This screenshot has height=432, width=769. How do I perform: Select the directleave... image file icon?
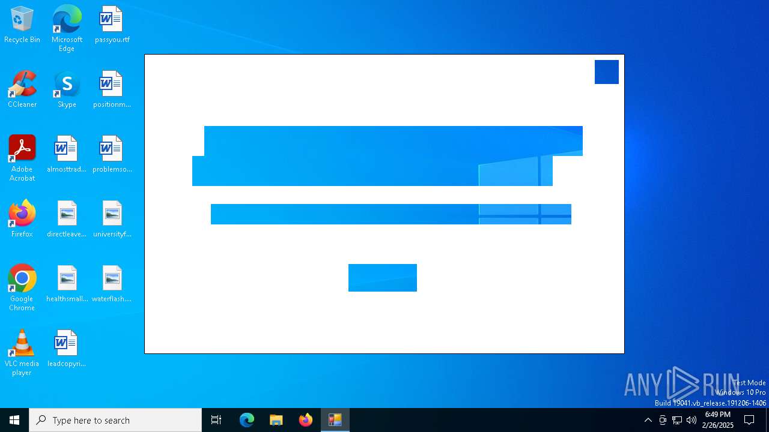click(67, 220)
